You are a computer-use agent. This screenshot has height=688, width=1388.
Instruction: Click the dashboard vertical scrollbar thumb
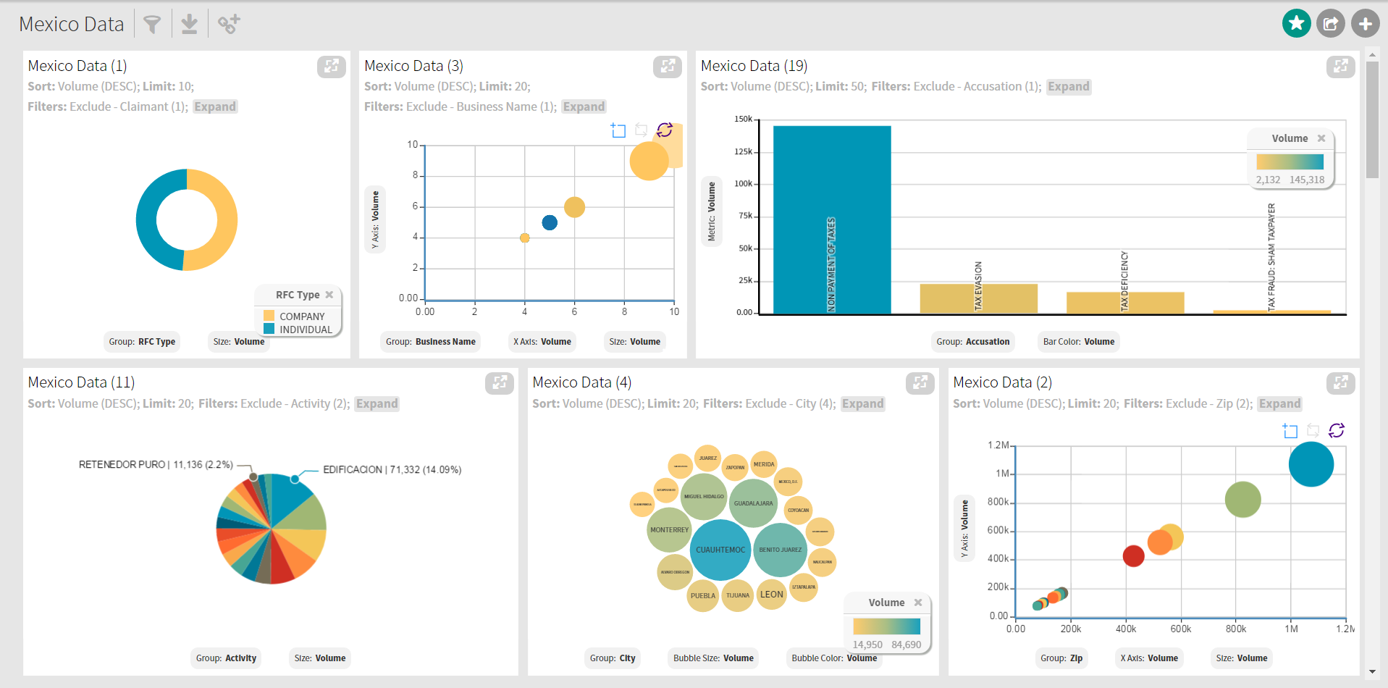tap(1372, 119)
